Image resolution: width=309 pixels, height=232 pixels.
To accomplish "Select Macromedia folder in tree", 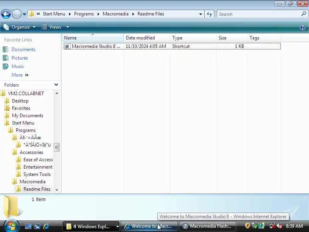I will click(32, 182).
